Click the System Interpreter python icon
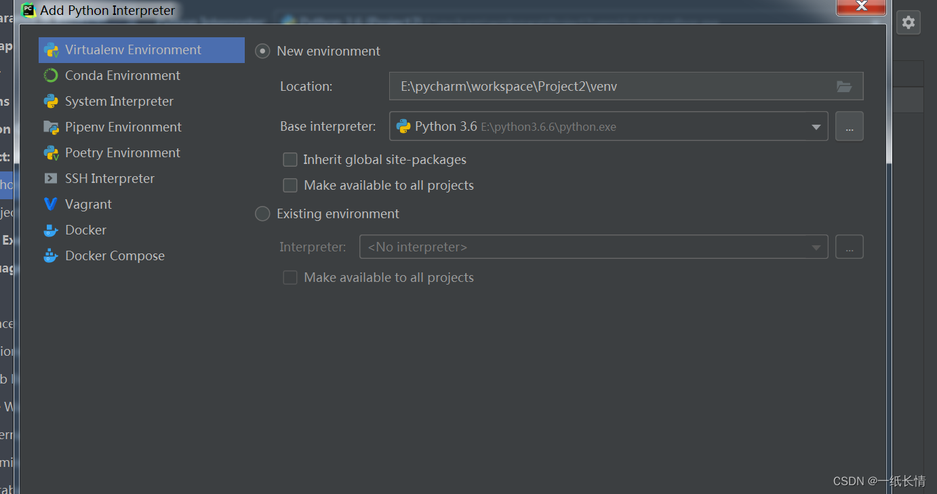The height and width of the screenshot is (494, 937). (51, 102)
